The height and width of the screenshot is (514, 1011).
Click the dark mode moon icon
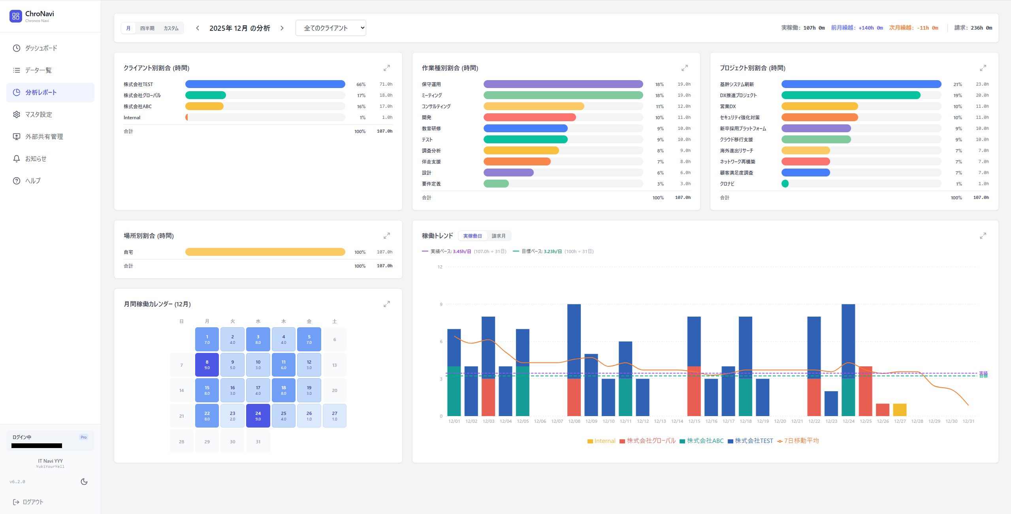click(x=84, y=481)
